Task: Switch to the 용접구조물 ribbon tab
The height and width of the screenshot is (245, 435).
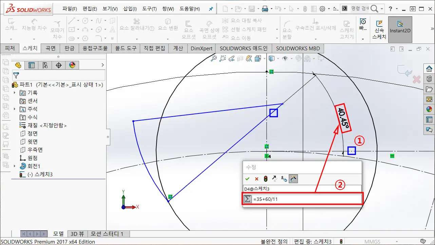Action: [x=95, y=48]
